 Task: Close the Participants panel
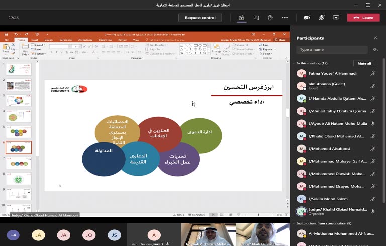point(375,38)
